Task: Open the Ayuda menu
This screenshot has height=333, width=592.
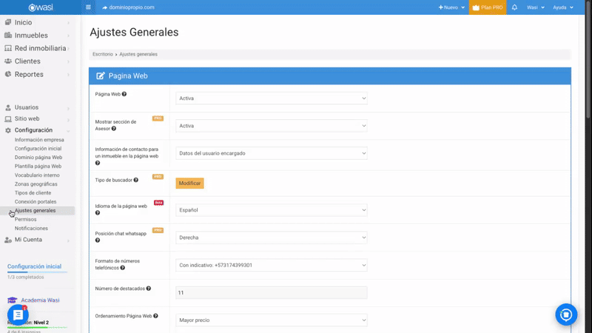Action: 563,7
